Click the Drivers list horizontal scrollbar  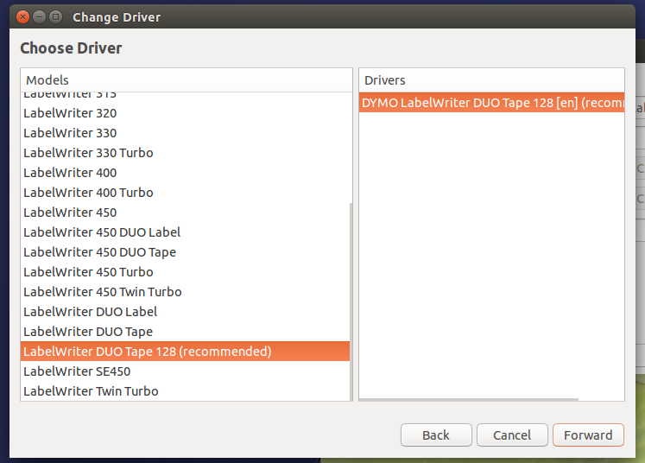point(469,399)
